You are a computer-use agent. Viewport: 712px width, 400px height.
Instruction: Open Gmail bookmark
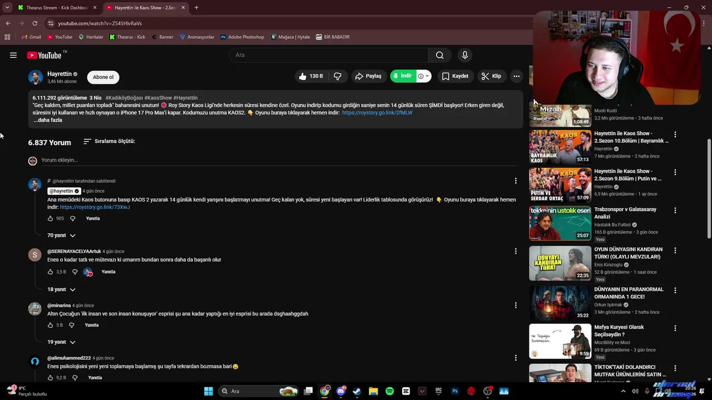pyautogui.click(x=31, y=37)
